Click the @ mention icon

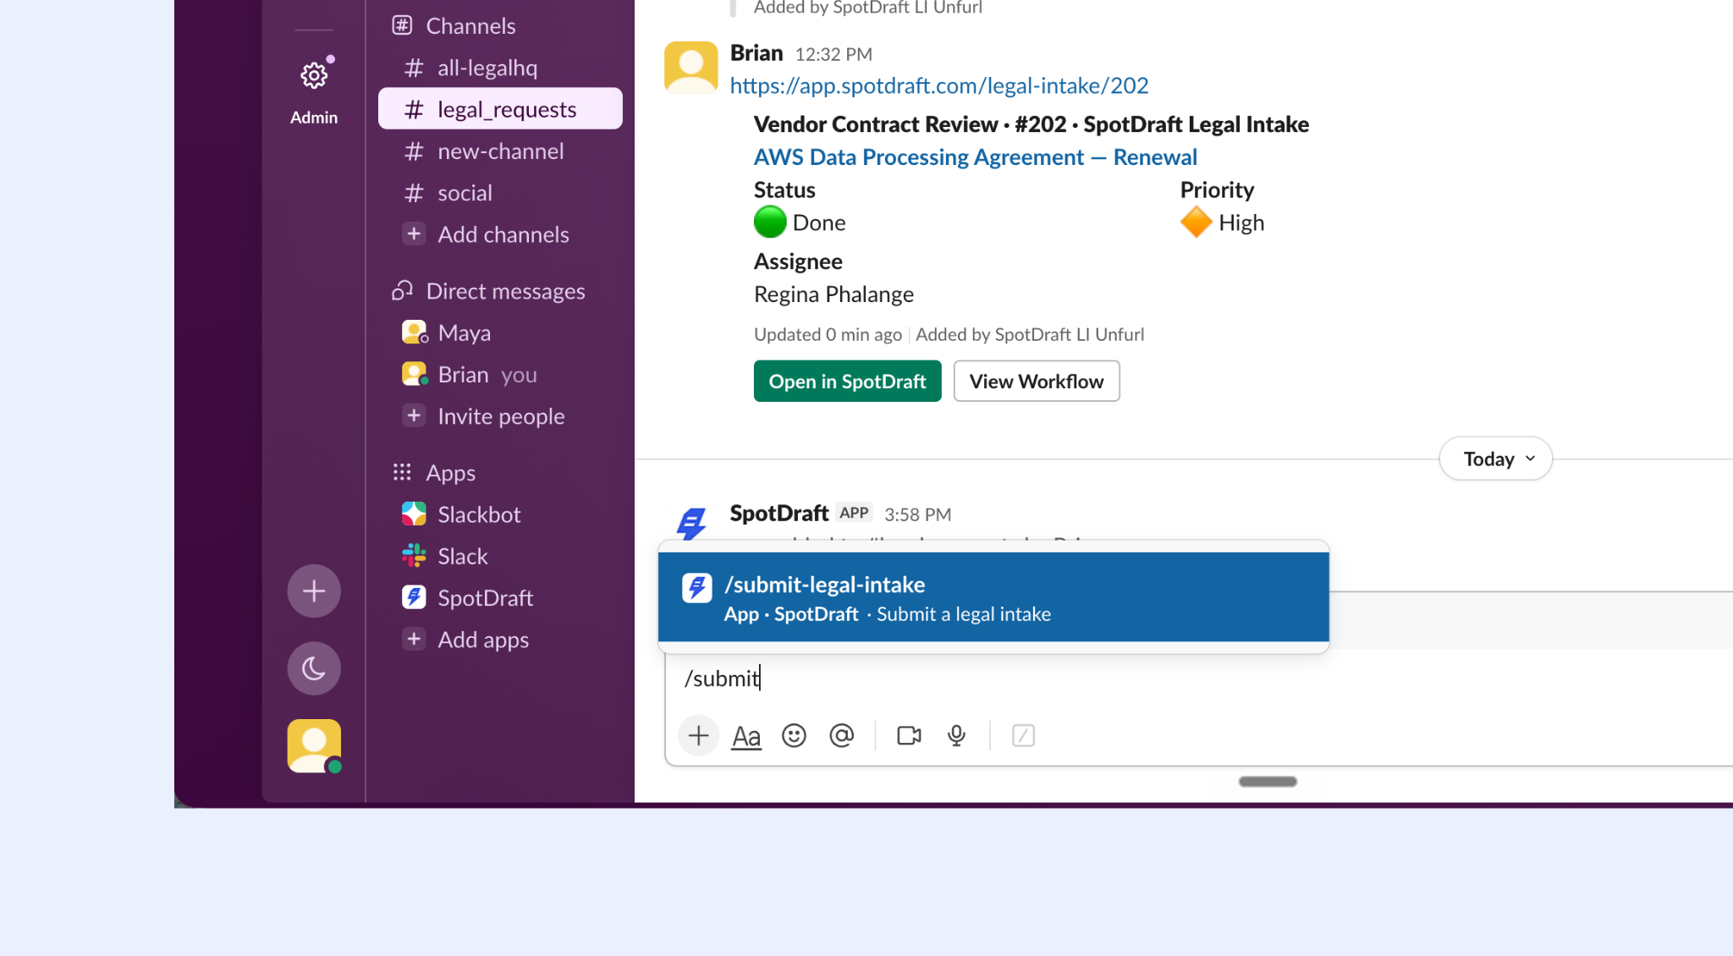tap(841, 736)
